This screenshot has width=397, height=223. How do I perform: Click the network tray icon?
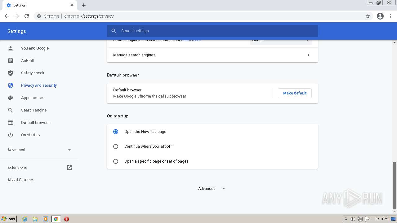(360, 219)
